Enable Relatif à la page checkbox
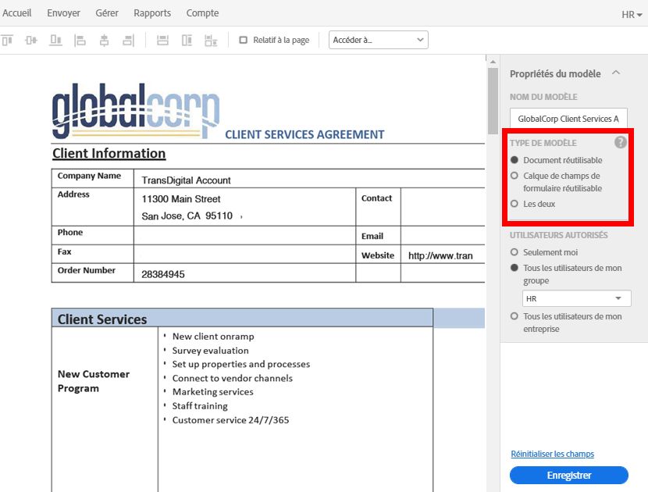 244,40
